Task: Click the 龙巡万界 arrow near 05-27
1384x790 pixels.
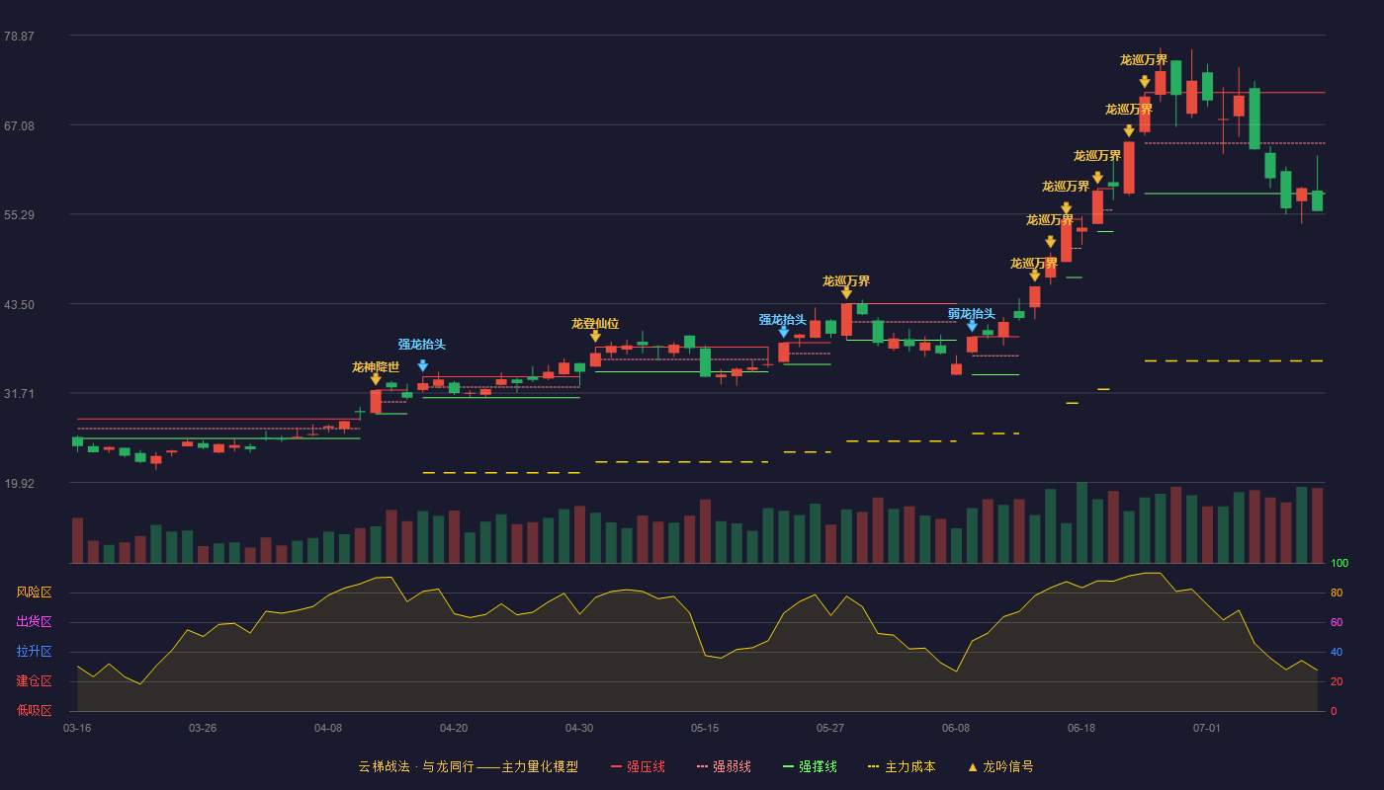Action: pos(846,293)
